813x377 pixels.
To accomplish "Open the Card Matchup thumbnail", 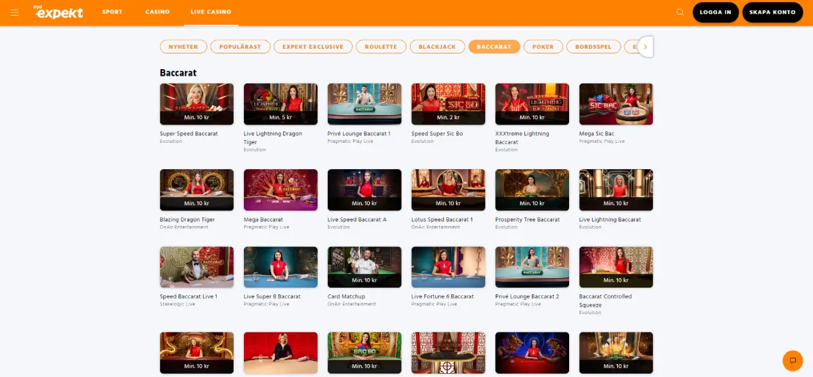I will 364,267.
